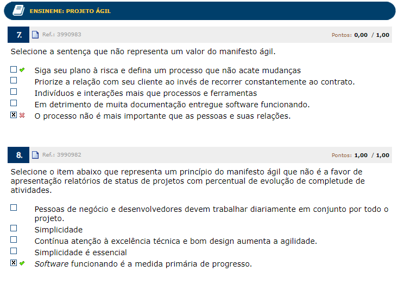
Task: Uncheck 'O processo não é mais importante' checkbox
Action: pos(14,115)
